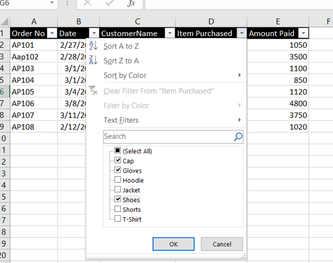This screenshot has width=333, height=263.
Task: Click the Sort Z to A icon
Action: point(93,60)
